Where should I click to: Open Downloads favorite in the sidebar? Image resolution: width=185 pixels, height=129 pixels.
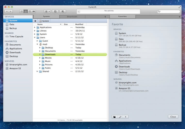click(18, 52)
